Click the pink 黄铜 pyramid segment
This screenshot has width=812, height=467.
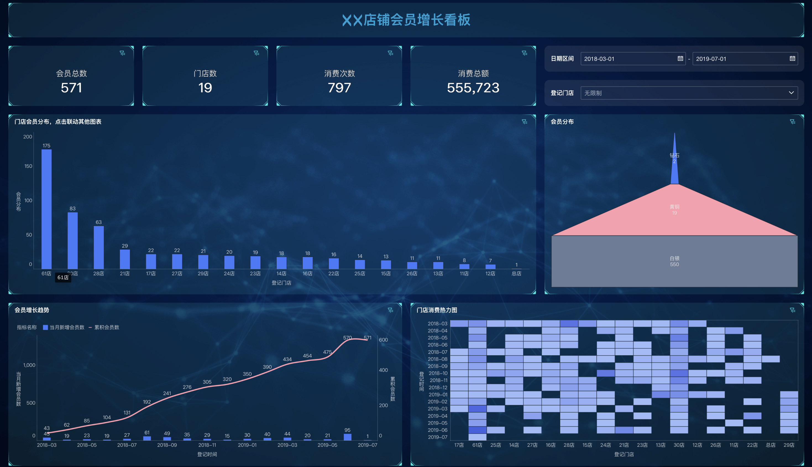coord(674,218)
